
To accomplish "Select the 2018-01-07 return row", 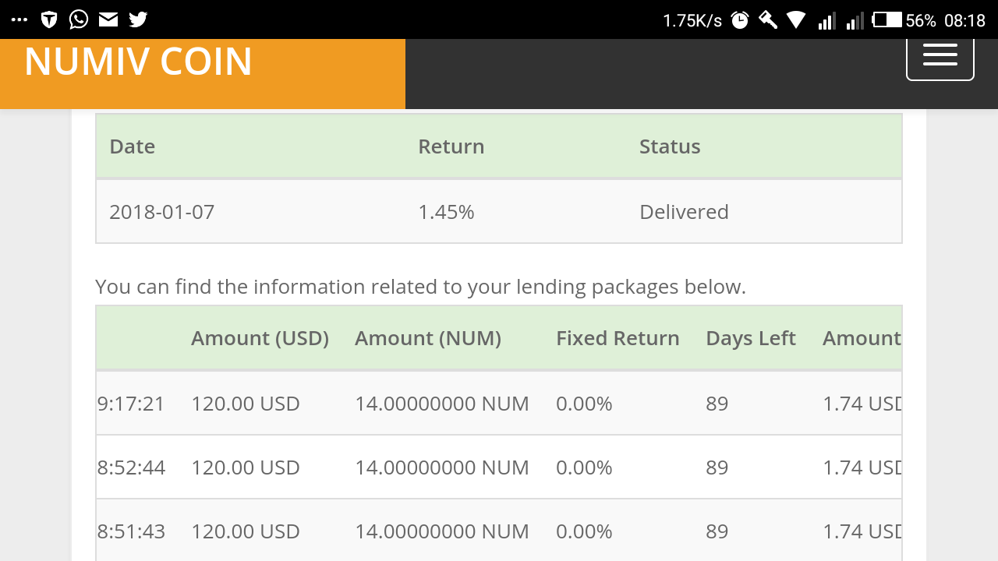I will coord(499,212).
